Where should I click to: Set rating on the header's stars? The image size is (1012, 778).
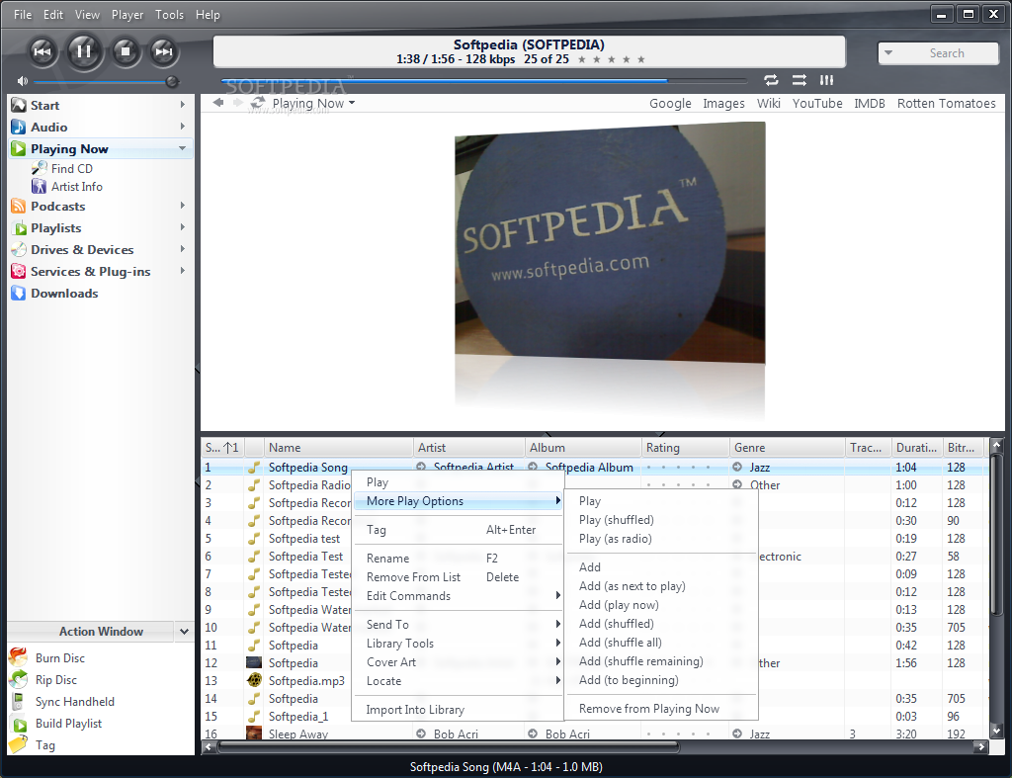611,59
